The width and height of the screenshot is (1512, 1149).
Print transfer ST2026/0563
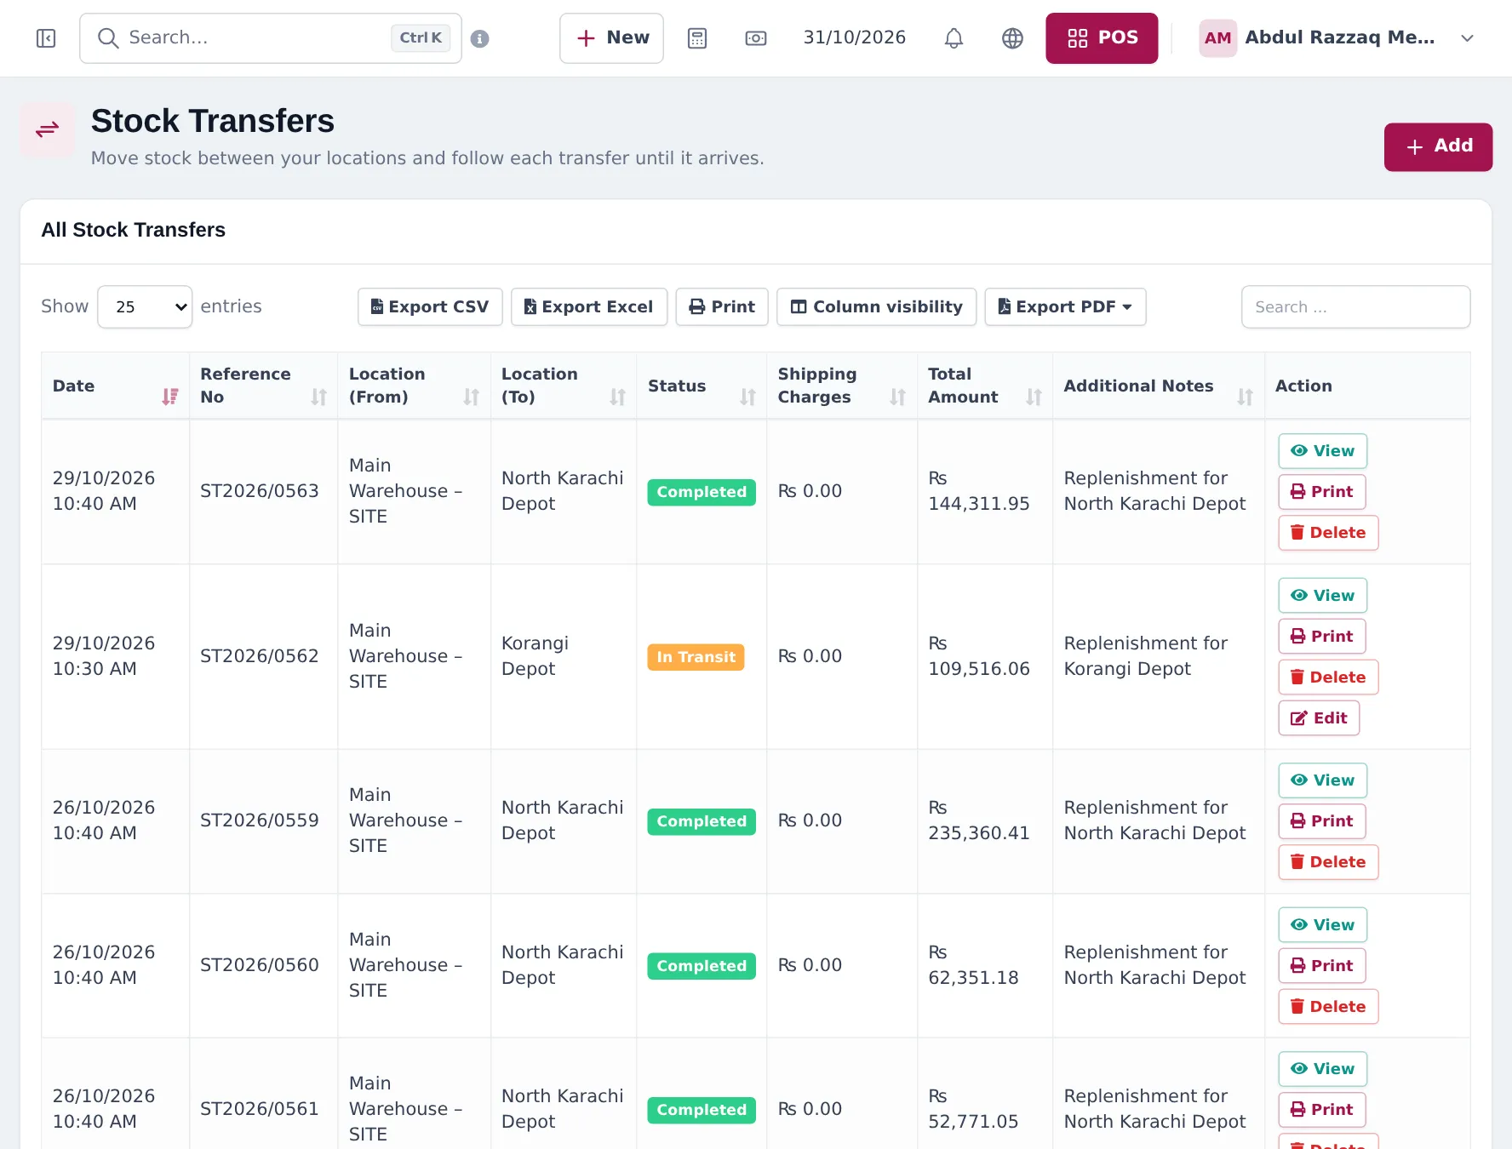coord(1322,492)
